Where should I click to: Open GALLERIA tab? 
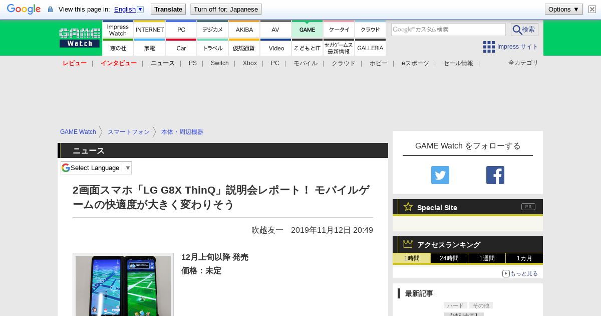pyautogui.click(x=370, y=47)
